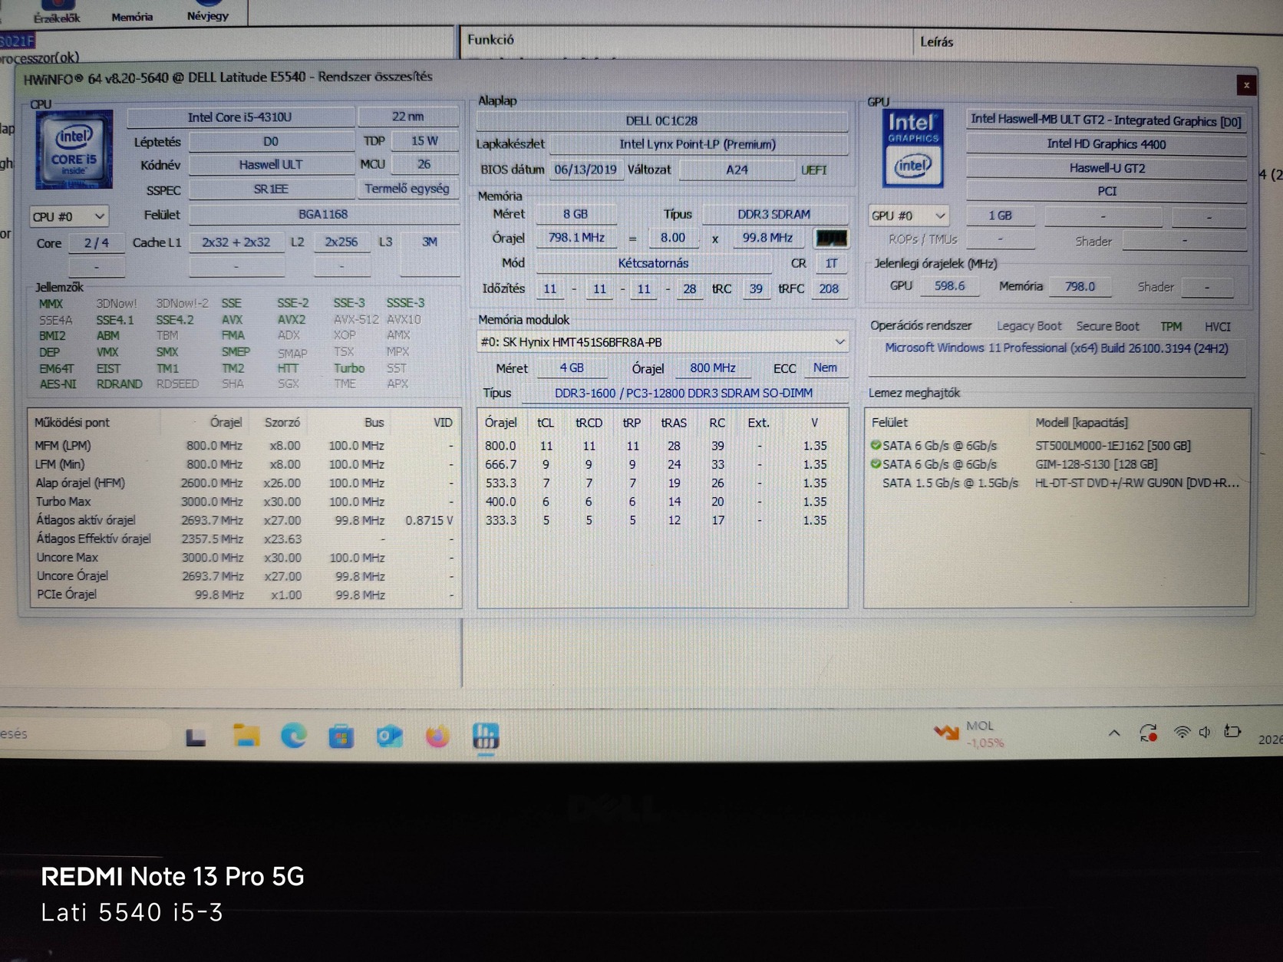Click the AVX2 feature flag
Screen dimensions: 1283x962
pyautogui.click(x=292, y=319)
